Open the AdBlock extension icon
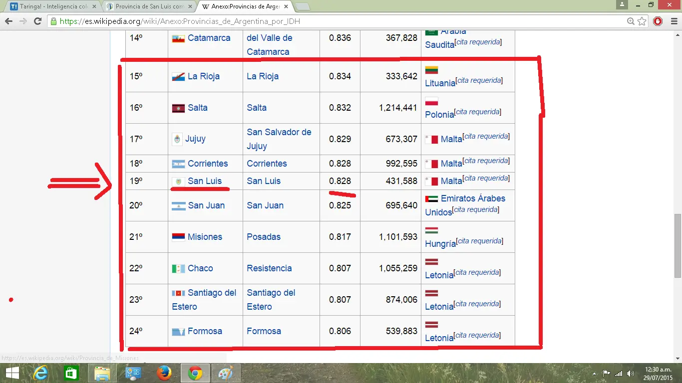 pyautogui.click(x=658, y=21)
